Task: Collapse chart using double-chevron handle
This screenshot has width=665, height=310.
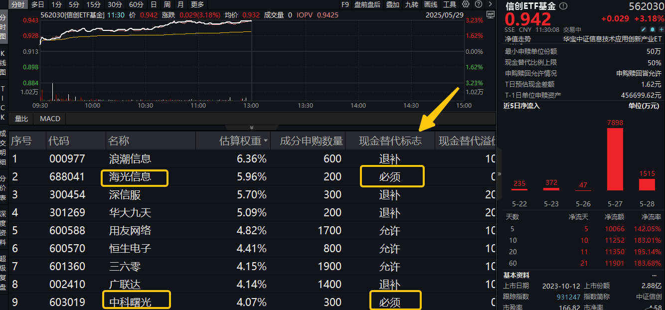Action: coord(252,128)
